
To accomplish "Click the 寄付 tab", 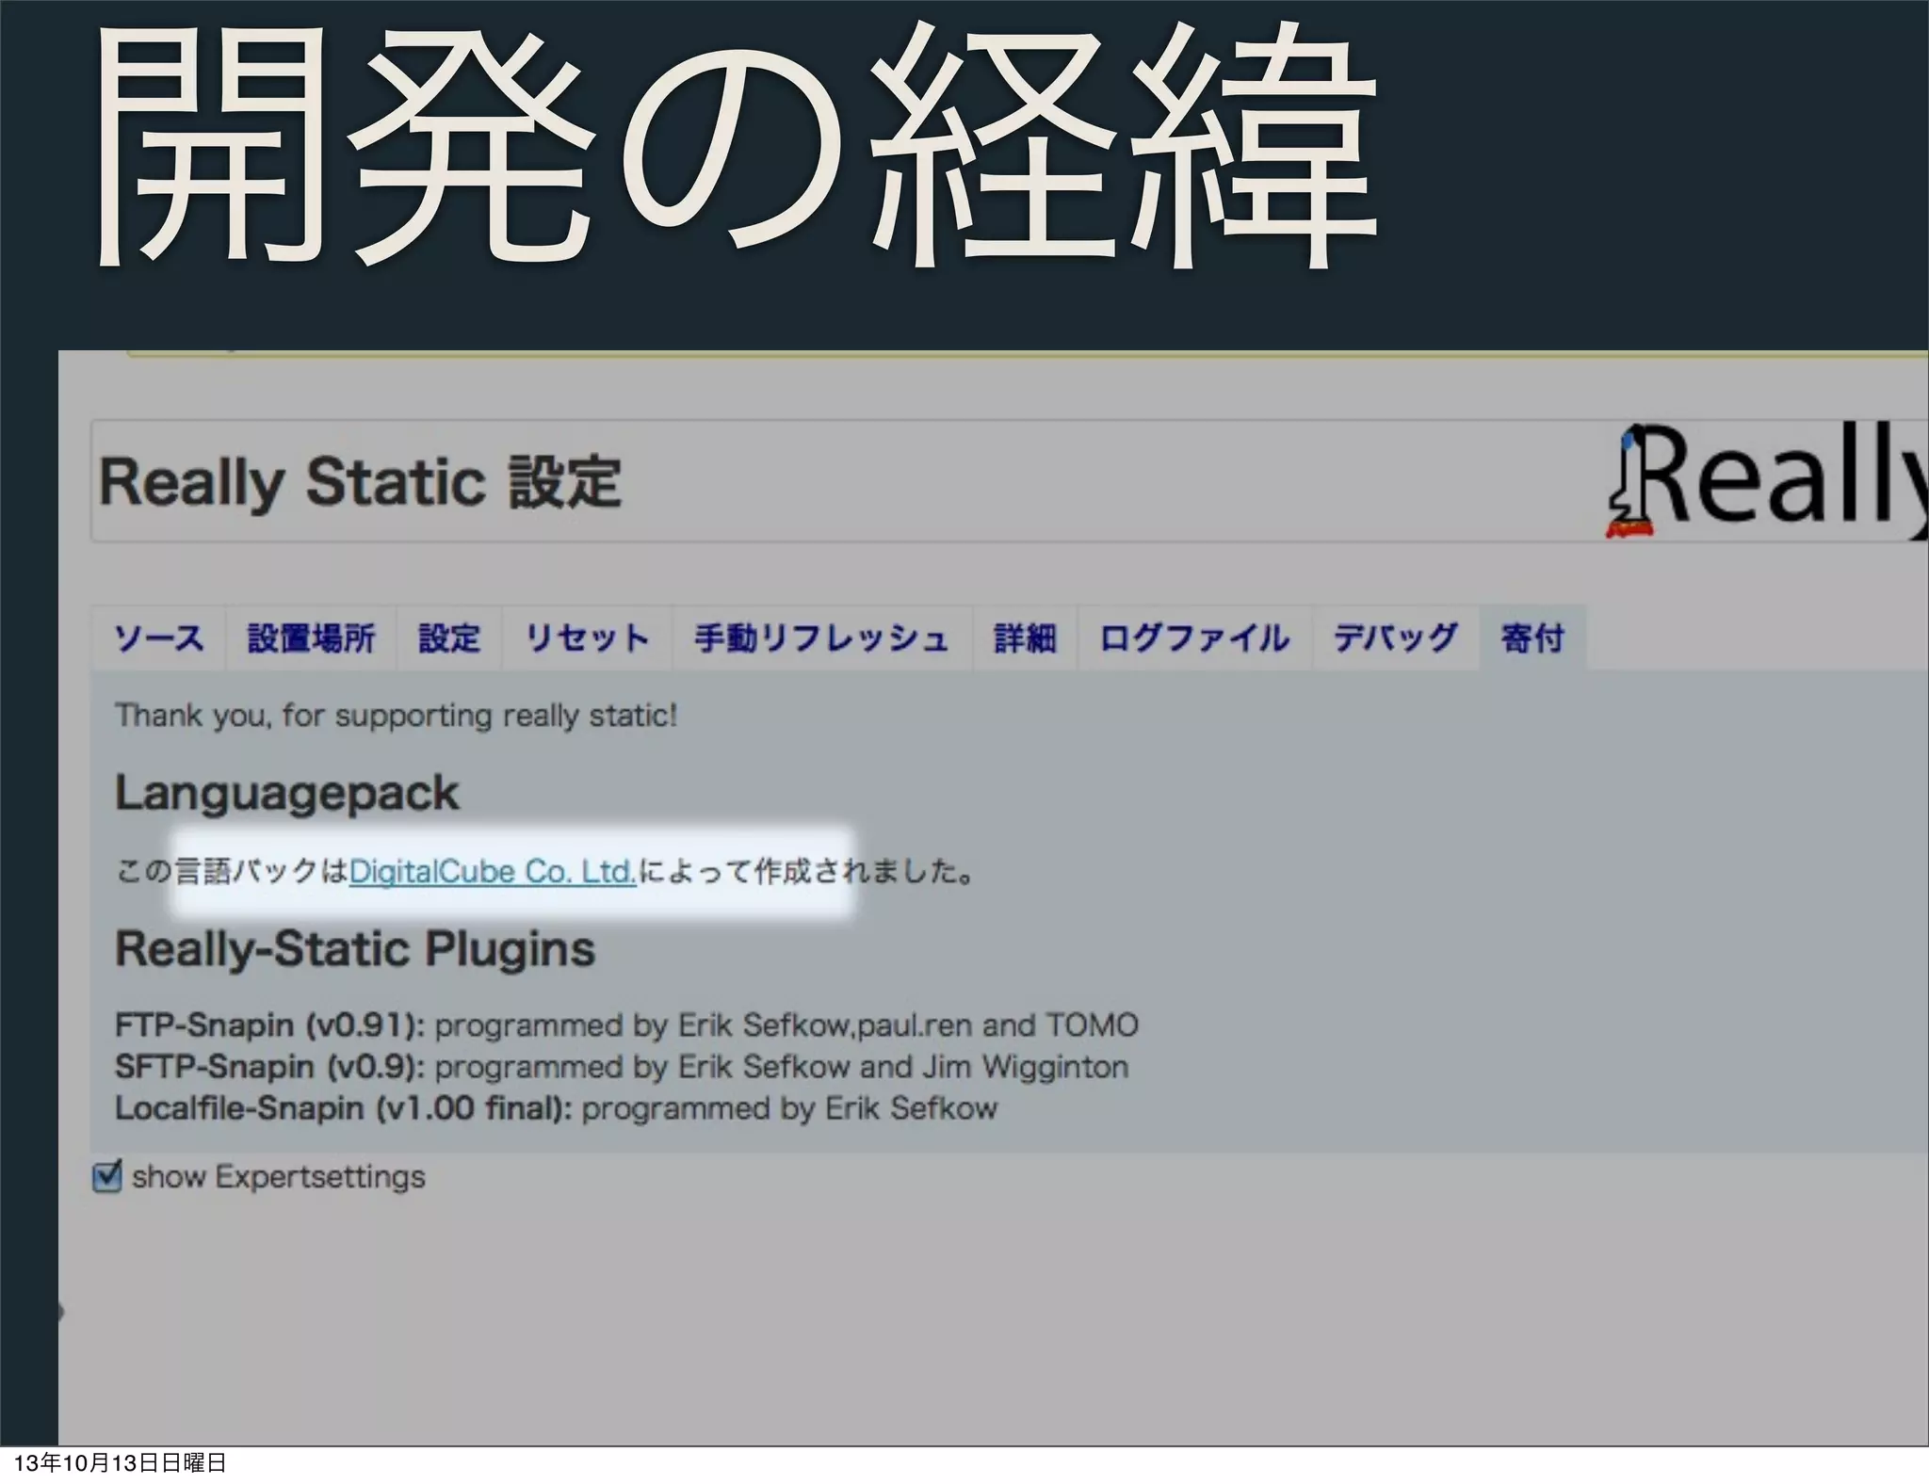I will 1532,638.
